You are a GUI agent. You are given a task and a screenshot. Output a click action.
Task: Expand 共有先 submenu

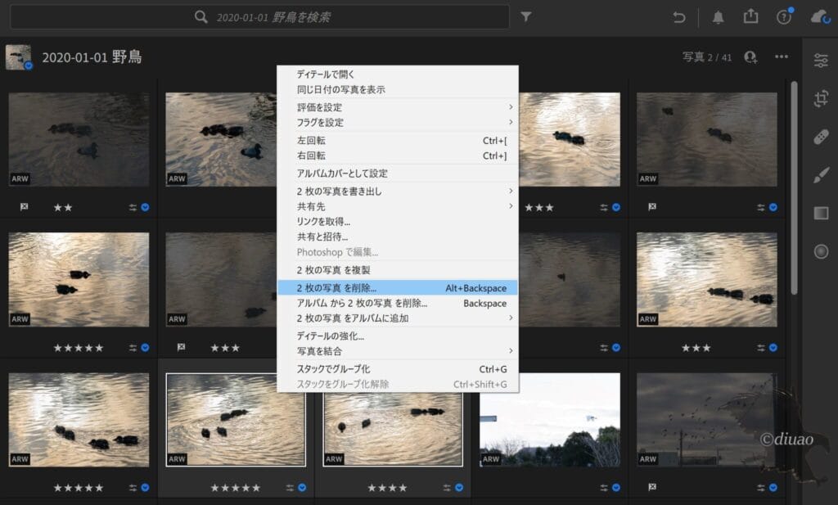click(399, 206)
